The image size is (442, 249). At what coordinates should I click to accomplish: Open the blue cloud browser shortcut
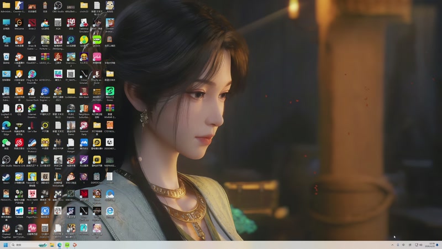click(x=110, y=194)
